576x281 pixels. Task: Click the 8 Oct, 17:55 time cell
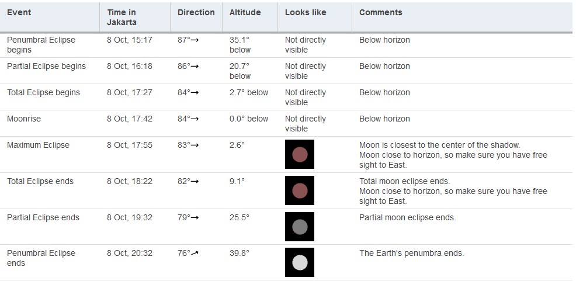point(130,145)
